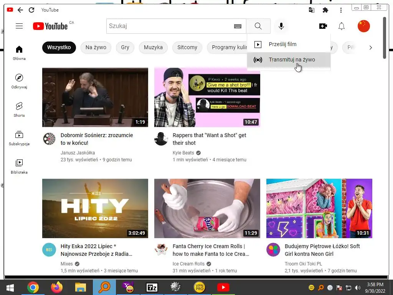Select the Wszystko filter chip

tap(59, 47)
